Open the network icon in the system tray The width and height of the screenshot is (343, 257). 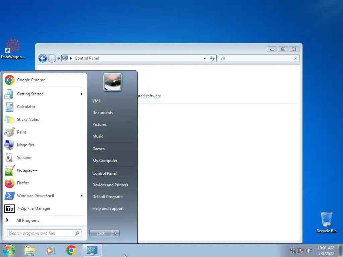pyautogui.click(x=293, y=251)
